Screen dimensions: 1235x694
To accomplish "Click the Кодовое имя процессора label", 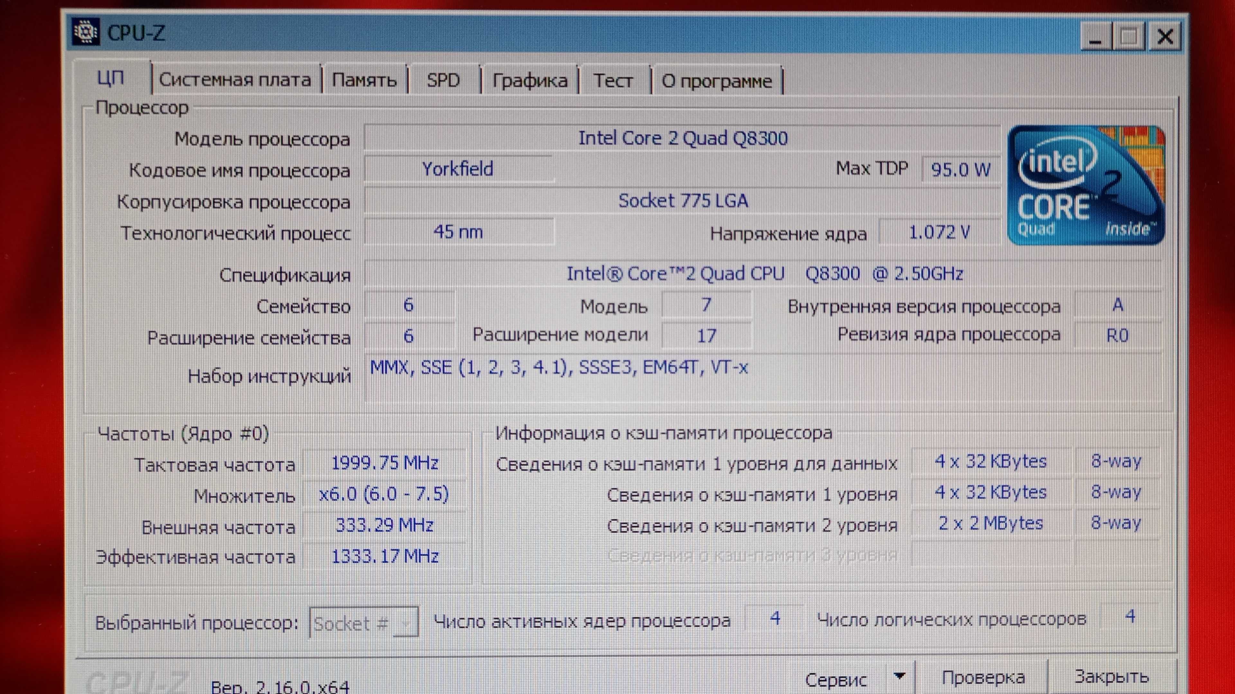I will coord(240,170).
